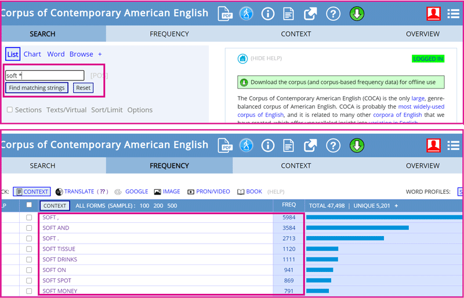Click the TRANSLATE globe icon
The width and height of the screenshot is (464, 298).
click(x=59, y=192)
